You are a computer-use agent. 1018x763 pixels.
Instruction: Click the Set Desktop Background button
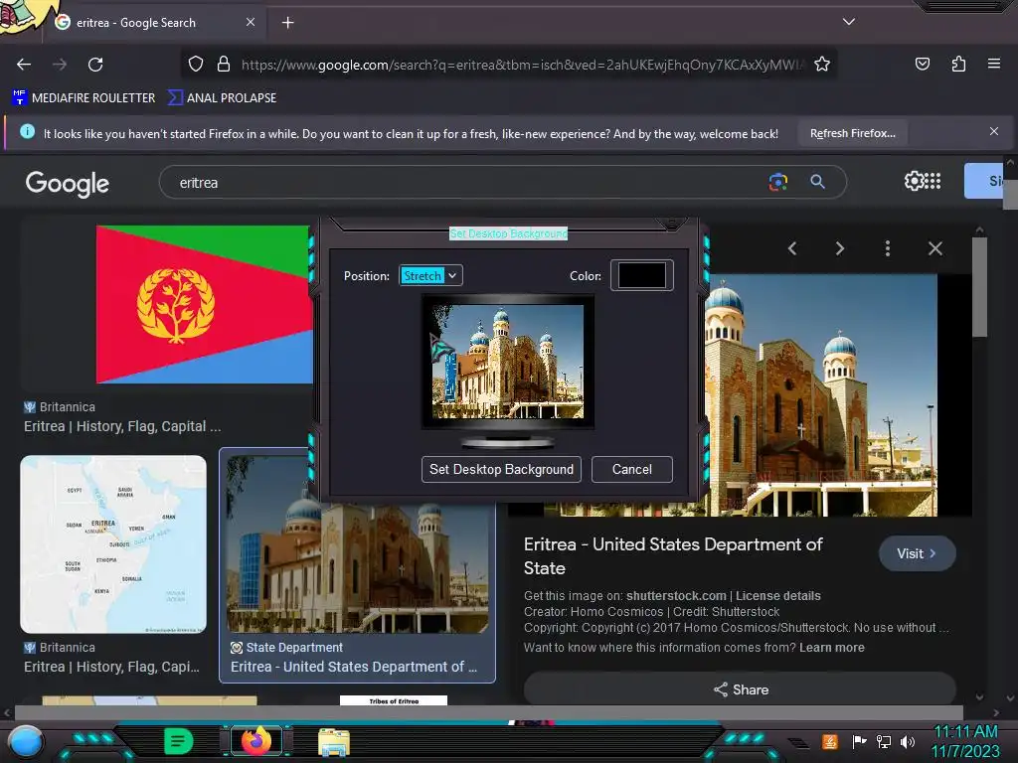(501, 469)
